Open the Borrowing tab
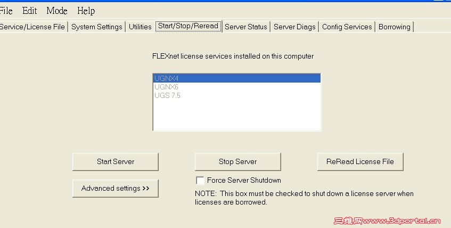Viewport: 451px width, 228px height. pos(394,27)
